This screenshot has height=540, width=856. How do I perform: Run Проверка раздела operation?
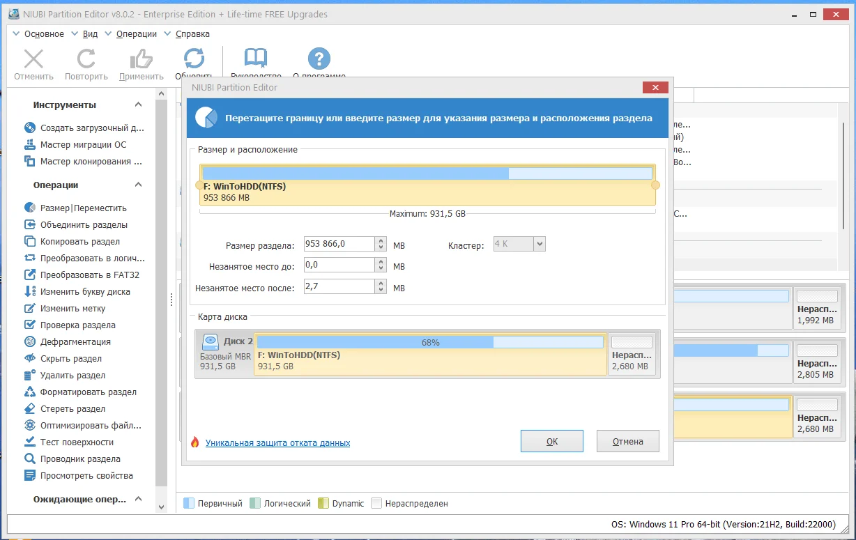[70, 325]
